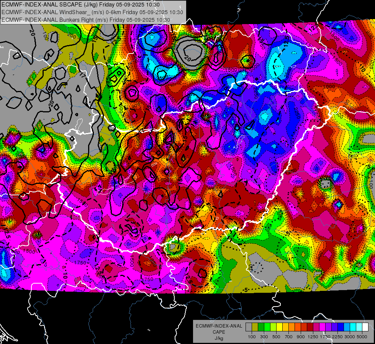Click the legend tick label 700
375x344 pixels.
pos(289,337)
